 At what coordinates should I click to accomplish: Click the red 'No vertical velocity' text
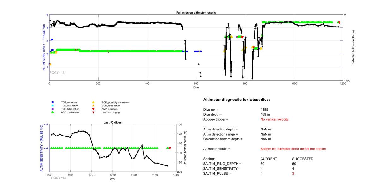pos(274,119)
